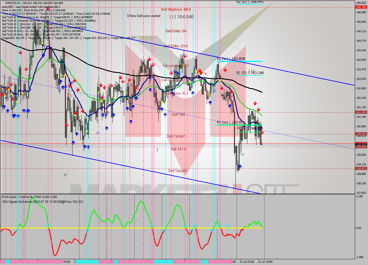Click the 166.085 price axis value
368x265 pixels.
(361, 12)
